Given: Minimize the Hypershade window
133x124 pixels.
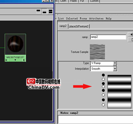Looking at the screenshot, I should coord(44,1).
